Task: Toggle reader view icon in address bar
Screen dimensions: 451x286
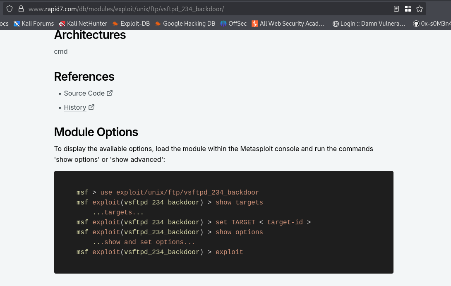Action: coord(396,9)
